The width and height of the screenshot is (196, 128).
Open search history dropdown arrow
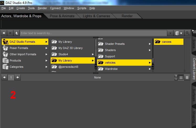170,33
